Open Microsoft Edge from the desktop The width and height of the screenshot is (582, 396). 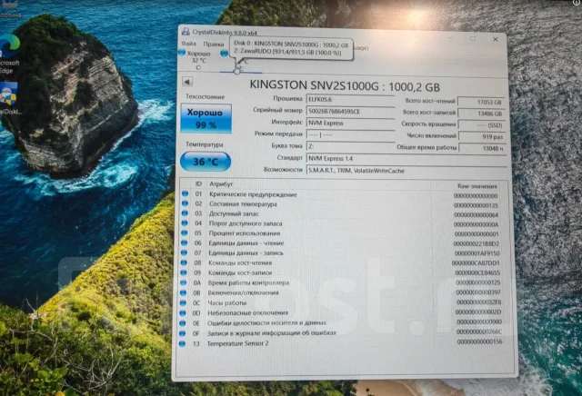(x=10, y=54)
